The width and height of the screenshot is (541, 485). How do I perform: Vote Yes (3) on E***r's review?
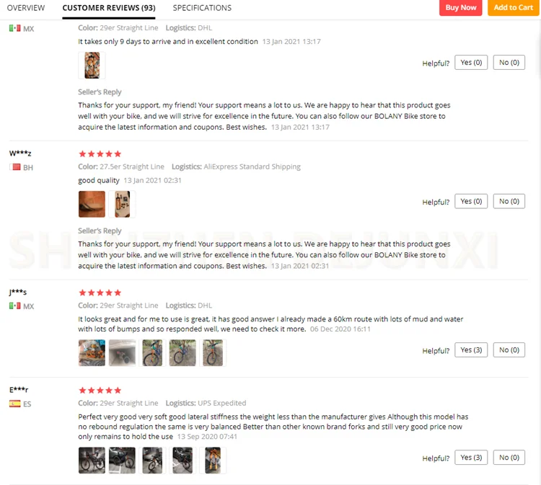pos(471,458)
